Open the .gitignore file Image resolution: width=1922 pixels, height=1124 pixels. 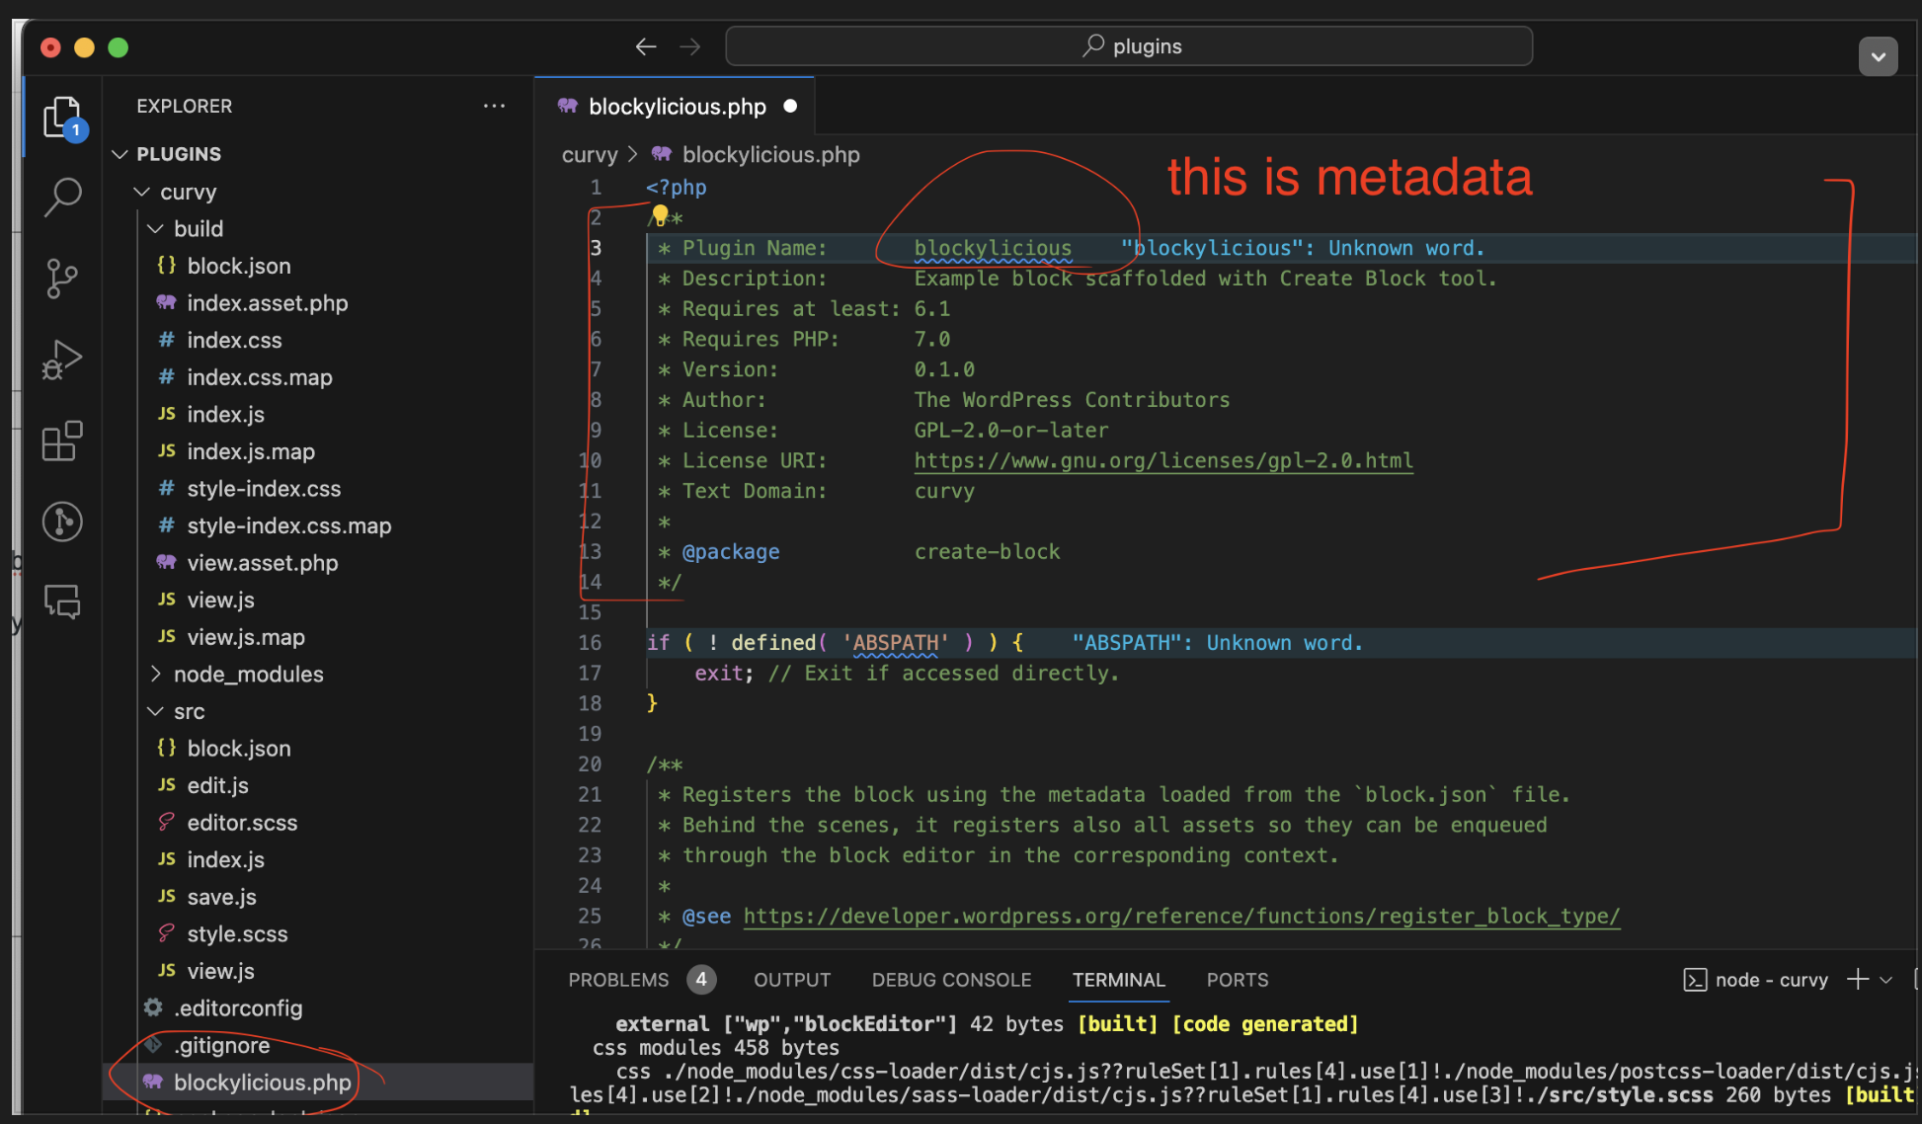[x=222, y=1045]
